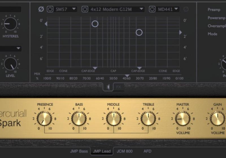Click the PRESENCE knob
This screenshot has height=158, width=226.
[x=44, y=119]
